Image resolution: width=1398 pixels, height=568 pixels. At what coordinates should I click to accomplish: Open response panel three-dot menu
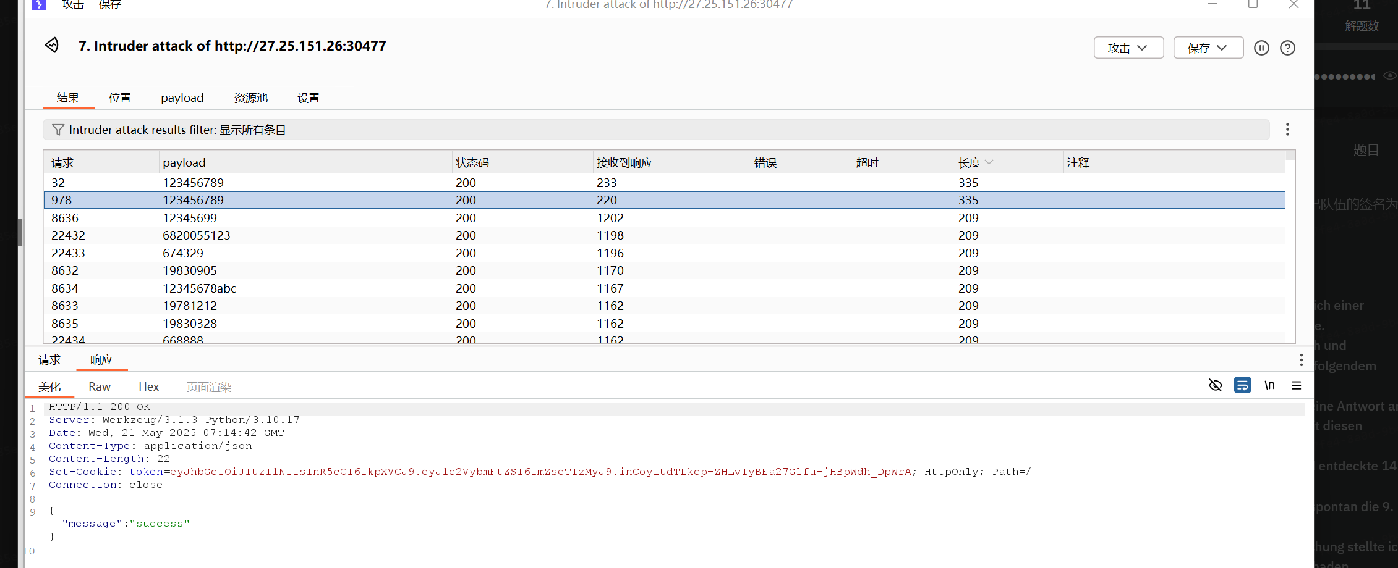[x=1301, y=360]
